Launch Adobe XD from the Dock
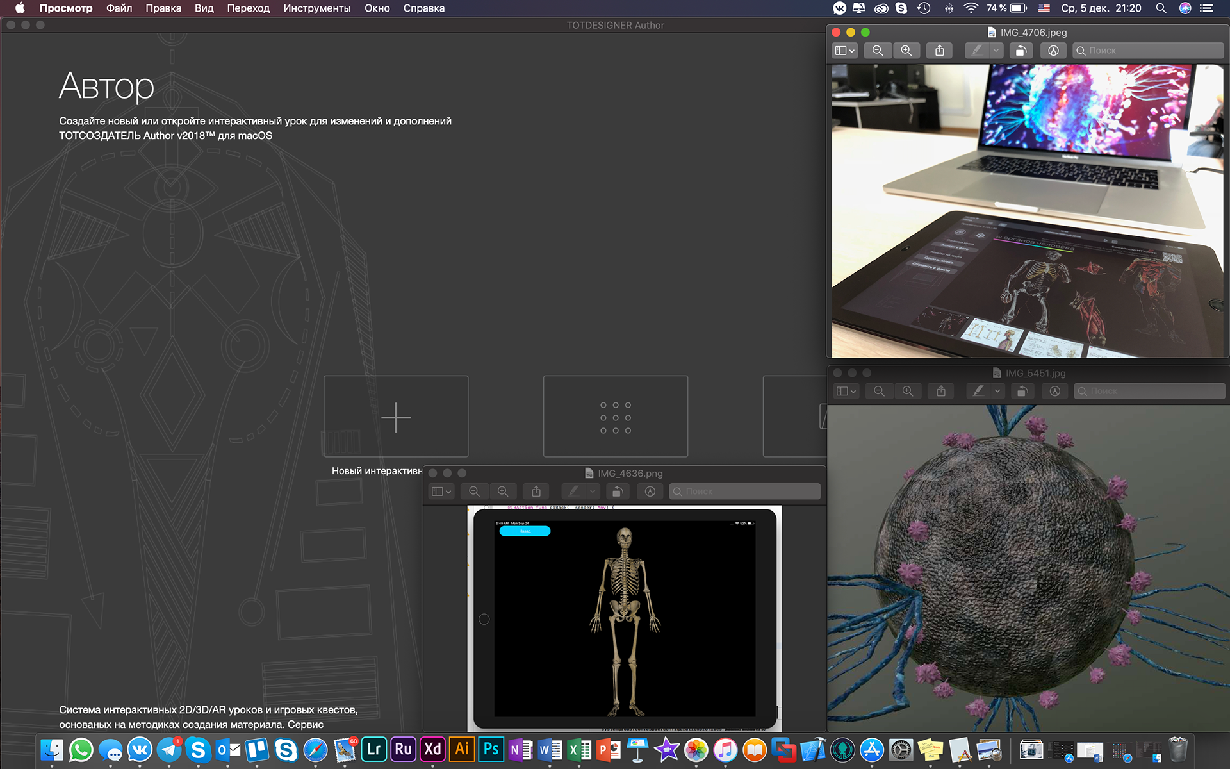Viewport: 1230px width, 769px height. point(432,749)
